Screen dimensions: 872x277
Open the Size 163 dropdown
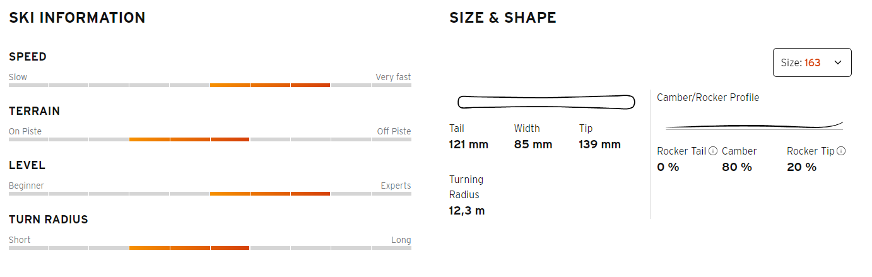(x=812, y=62)
